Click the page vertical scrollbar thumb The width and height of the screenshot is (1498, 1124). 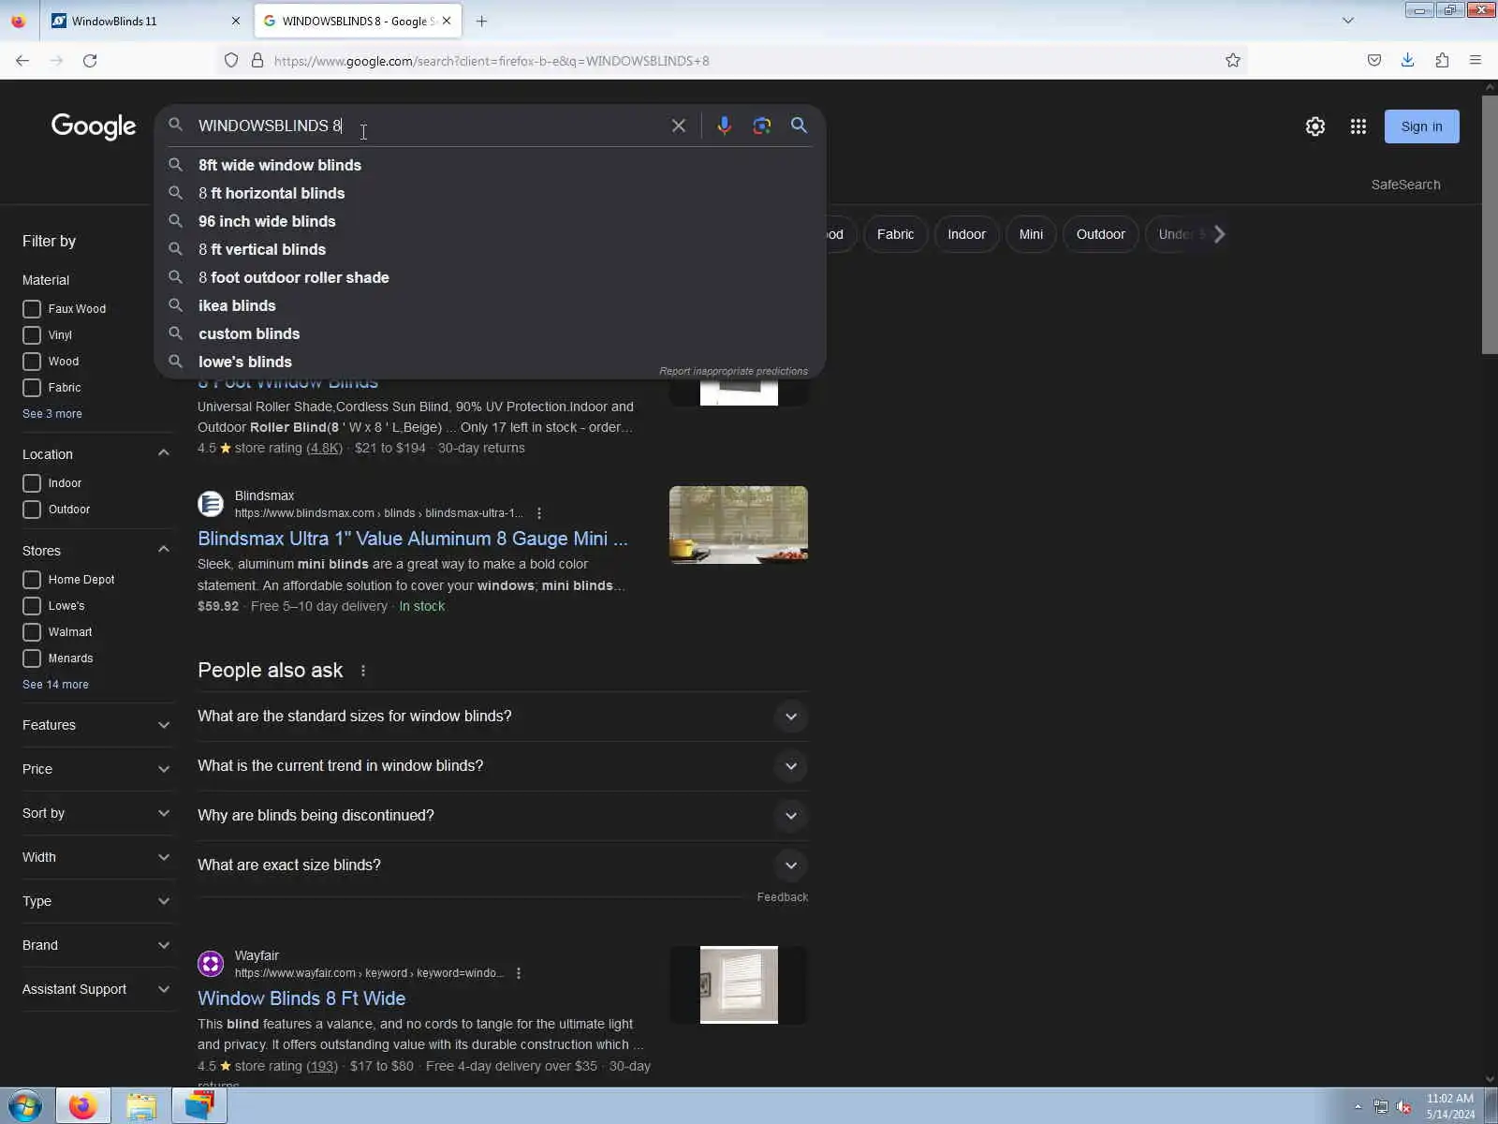click(x=1490, y=225)
